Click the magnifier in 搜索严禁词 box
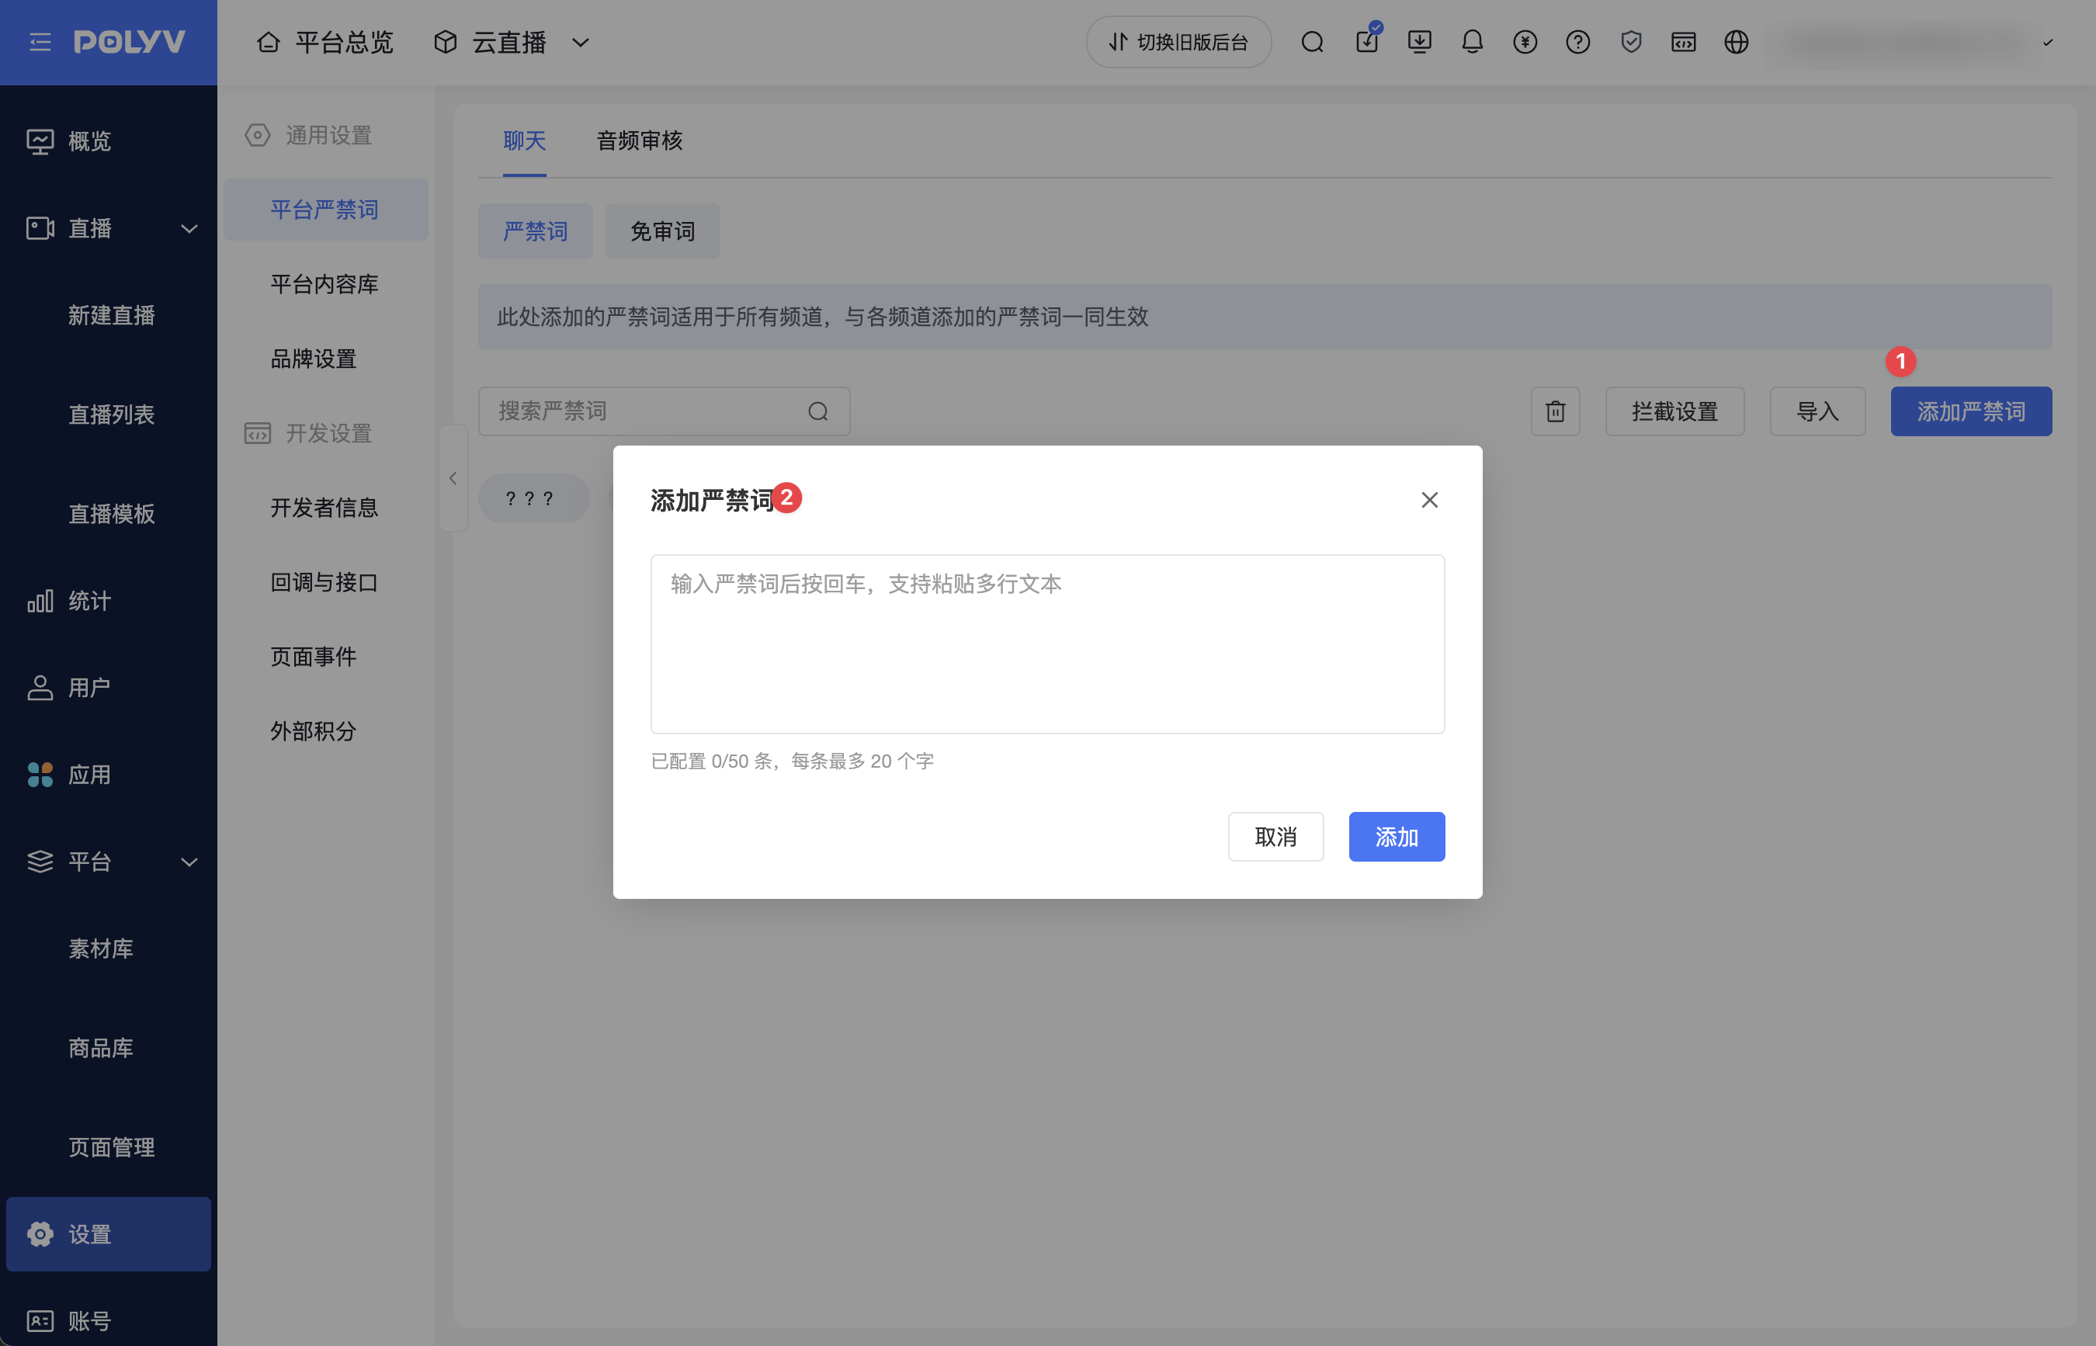 click(x=817, y=411)
